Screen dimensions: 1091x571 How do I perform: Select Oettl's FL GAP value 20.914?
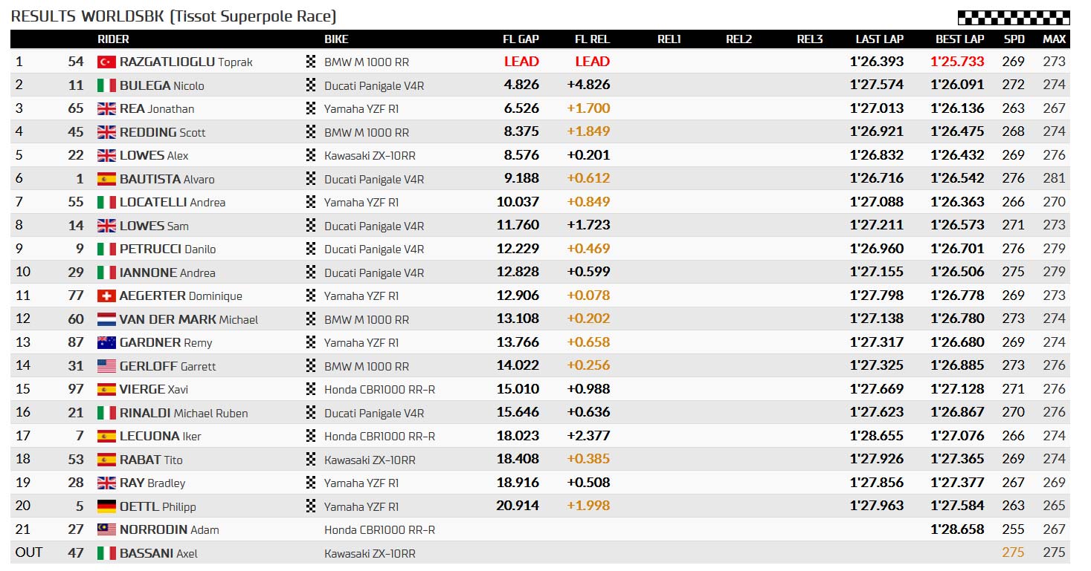[x=518, y=506]
